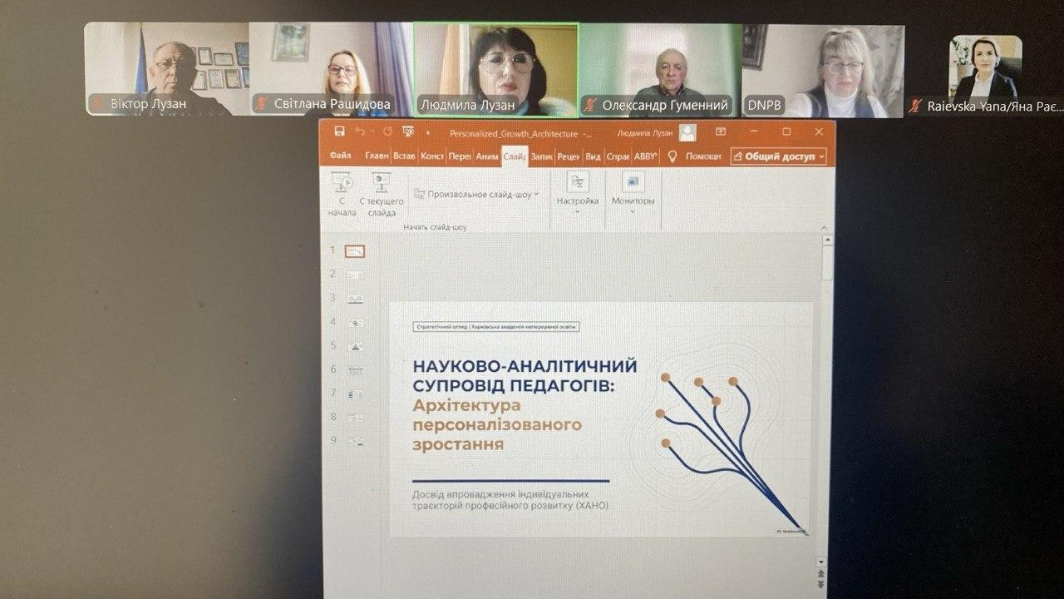Image resolution: width=1064 pixels, height=599 pixels.
Task: Collapse the ribbon with the chevron arrow
Action: click(x=822, y=226)
